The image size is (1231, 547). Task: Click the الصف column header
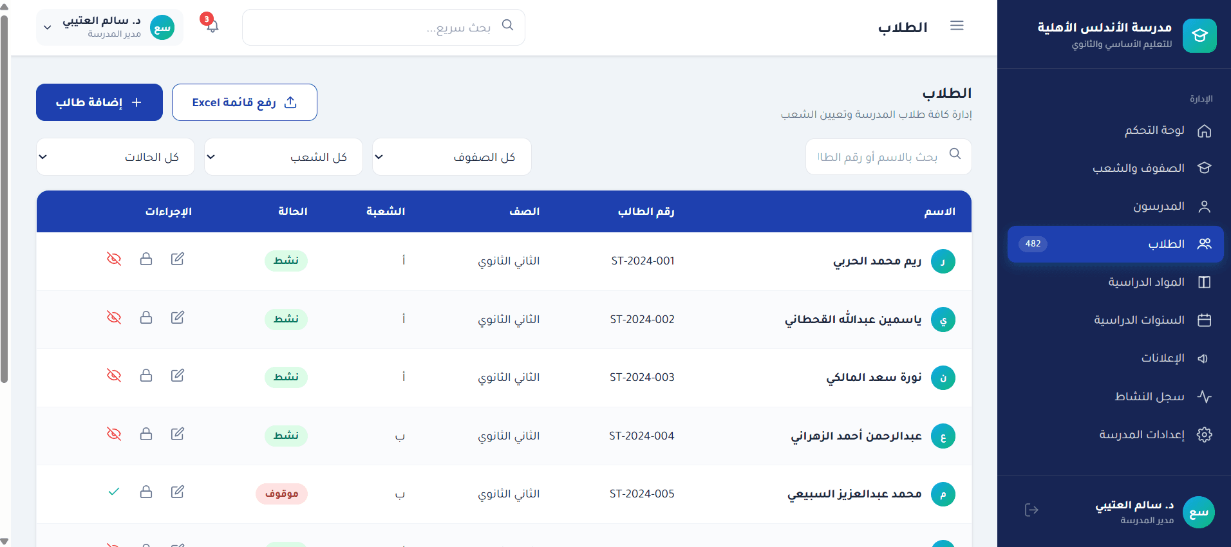(524, 212)
